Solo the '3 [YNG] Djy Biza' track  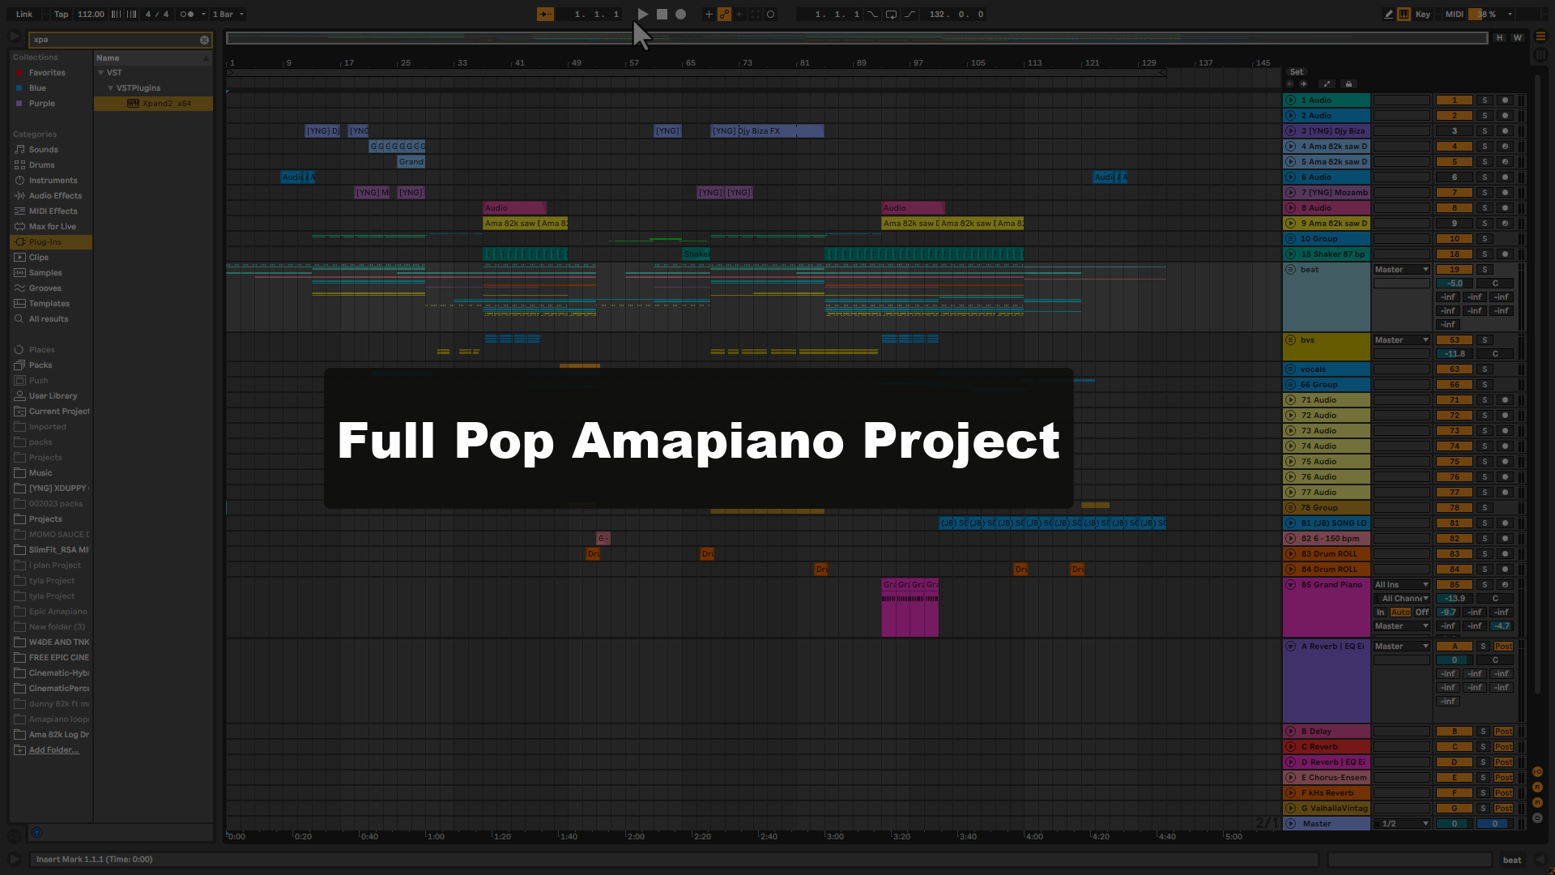click(x=1485, y=130)
